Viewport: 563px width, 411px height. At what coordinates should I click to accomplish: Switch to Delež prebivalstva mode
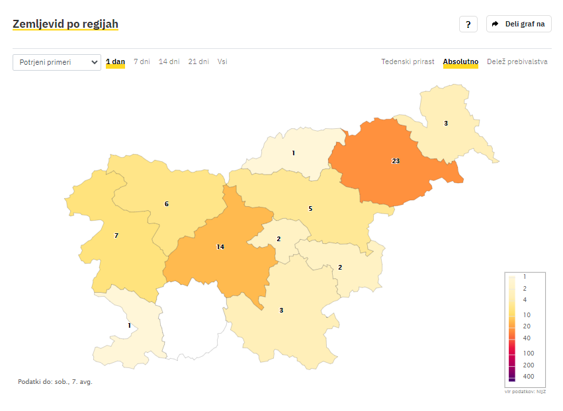[517, 61]
